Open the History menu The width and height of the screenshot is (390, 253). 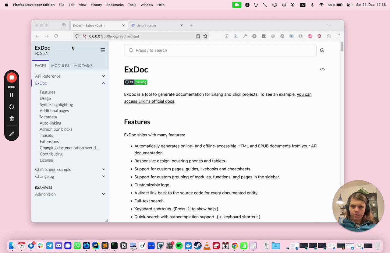pos(96,5)
